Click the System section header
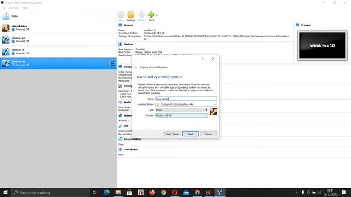The image size is (351, 197). (128, 44)
